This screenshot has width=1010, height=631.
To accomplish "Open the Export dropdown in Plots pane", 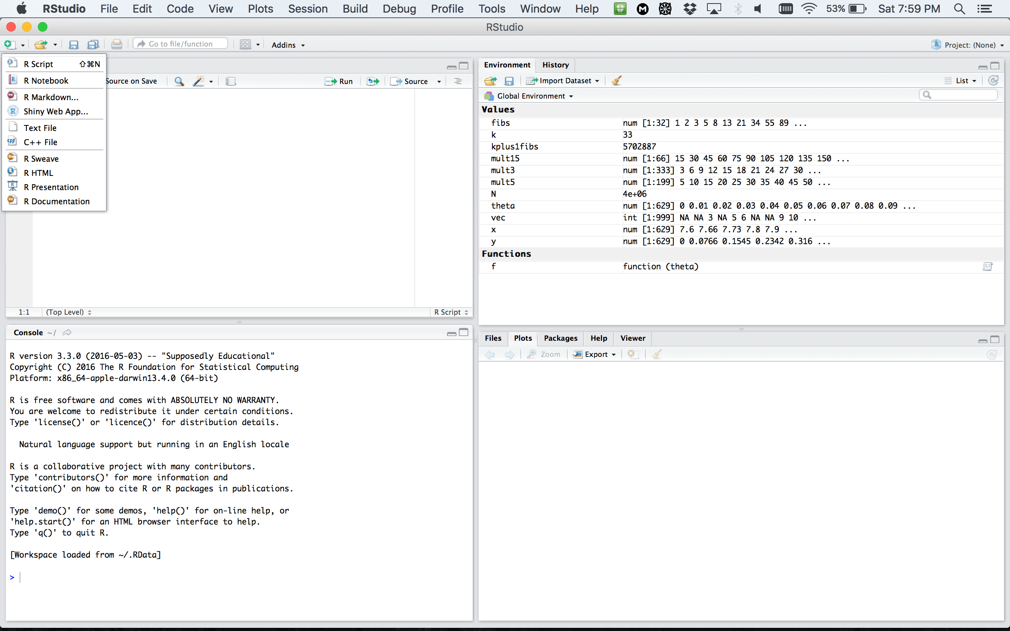I will click(594, 354).
